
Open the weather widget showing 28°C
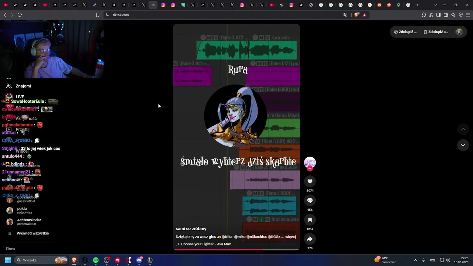click(385, 260)
